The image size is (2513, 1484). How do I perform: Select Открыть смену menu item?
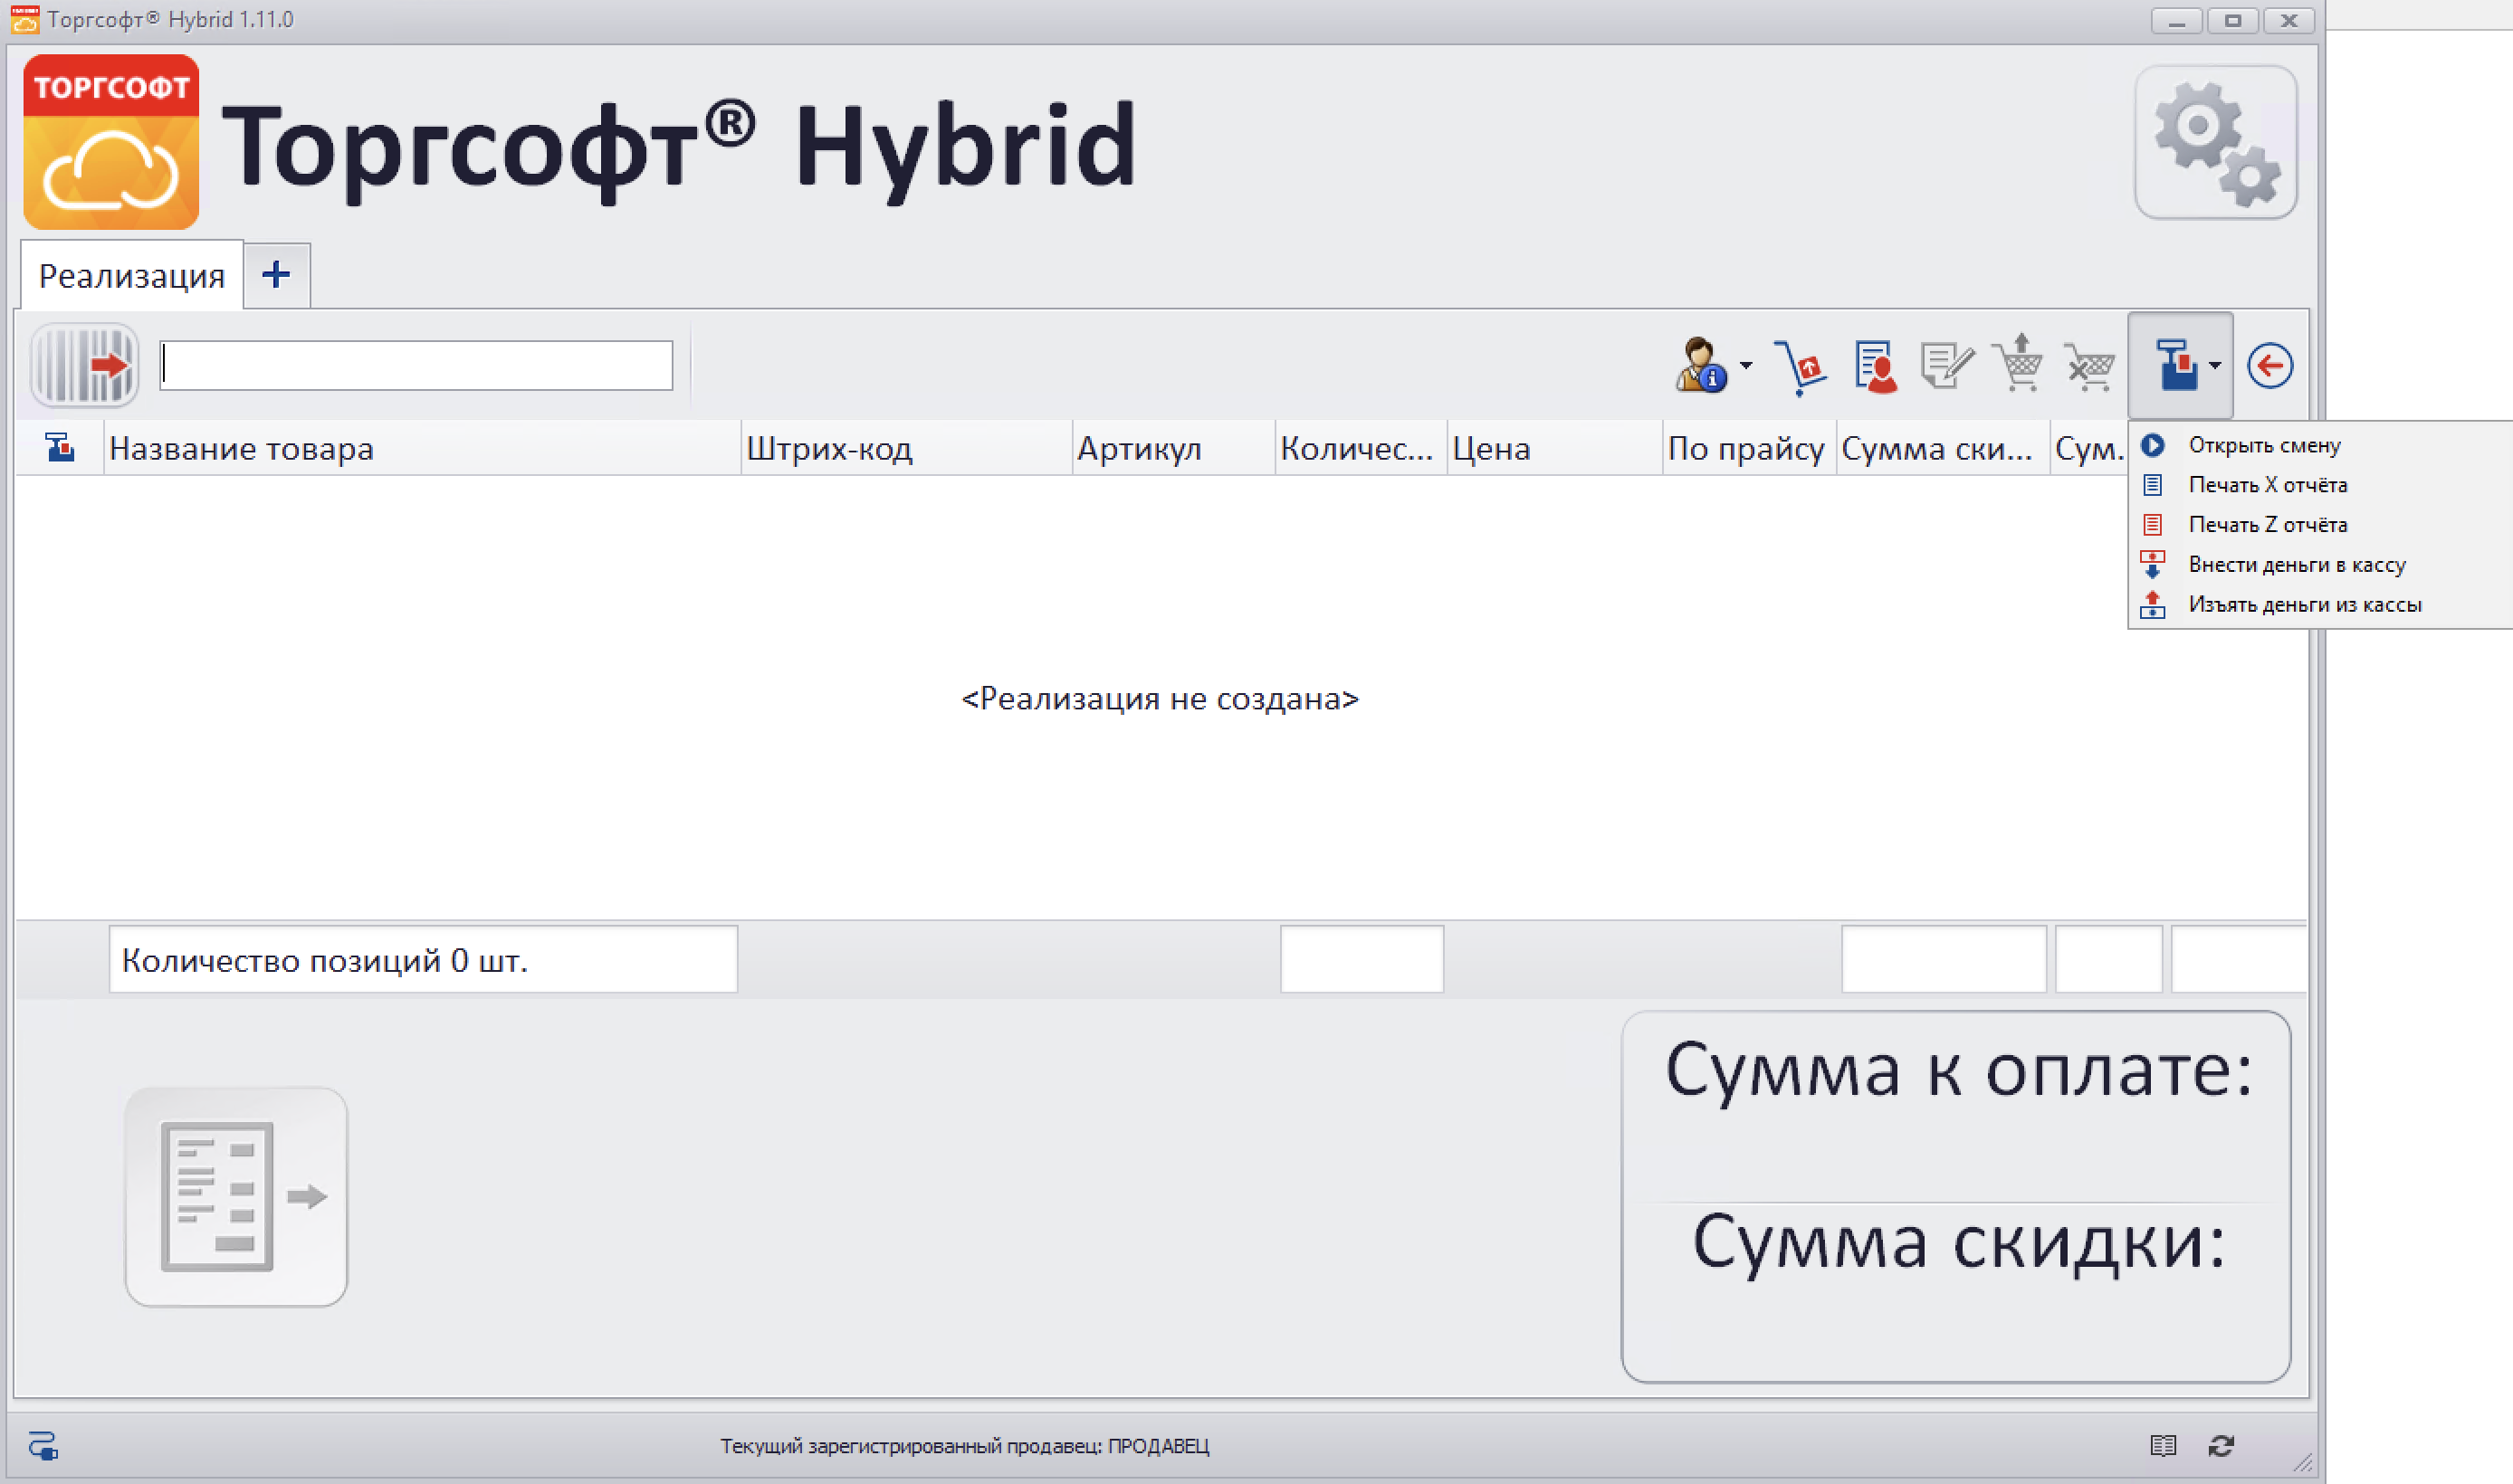click(x=2320, y=445)
